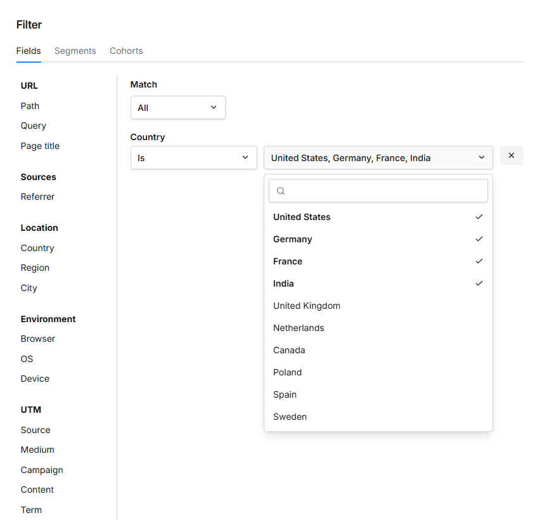Screen dimensions: 540x520
Task: Switch to the Segments tab
Action: [x=75, y=51]
